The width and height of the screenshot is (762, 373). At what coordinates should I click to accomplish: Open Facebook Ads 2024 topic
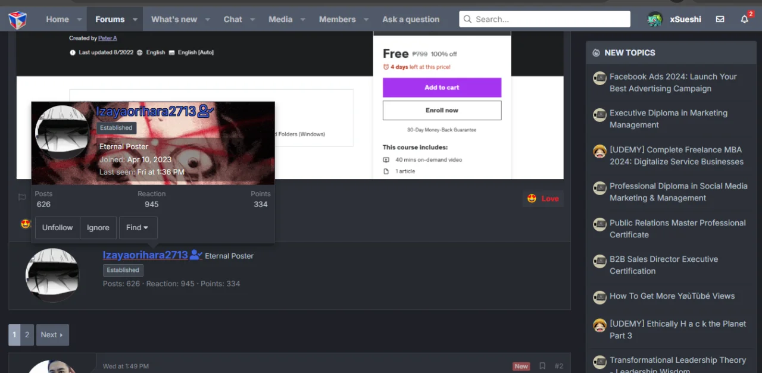pos(673,83)
